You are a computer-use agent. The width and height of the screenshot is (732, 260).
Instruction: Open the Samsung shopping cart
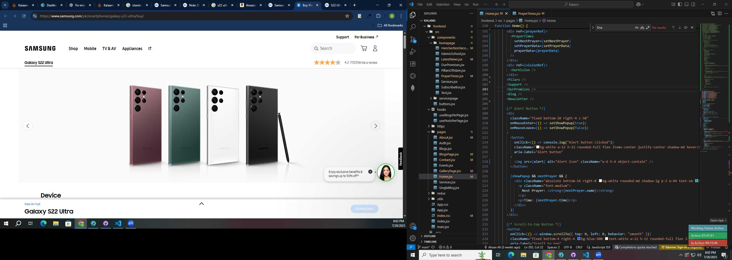coord(364,48)
